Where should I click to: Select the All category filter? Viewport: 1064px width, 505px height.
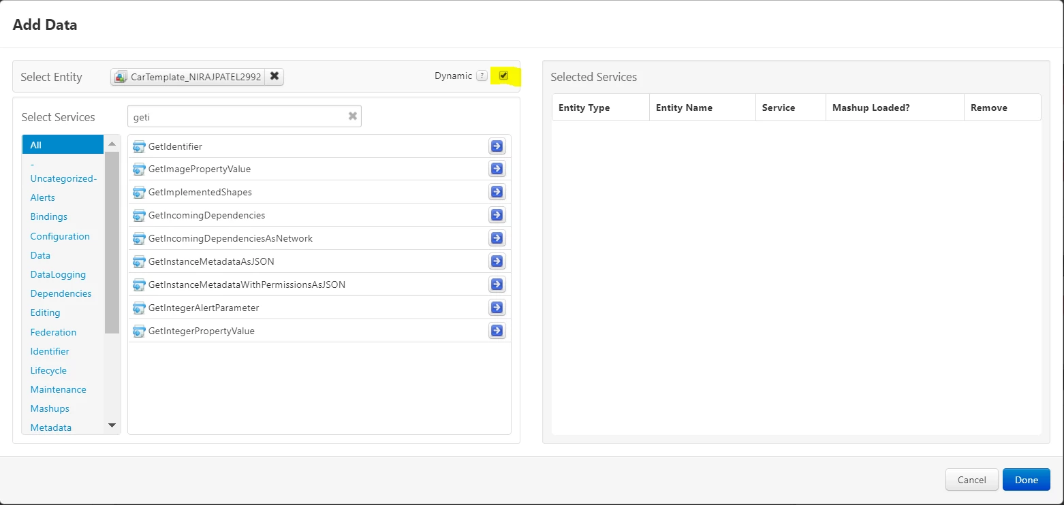coord(63,144)
